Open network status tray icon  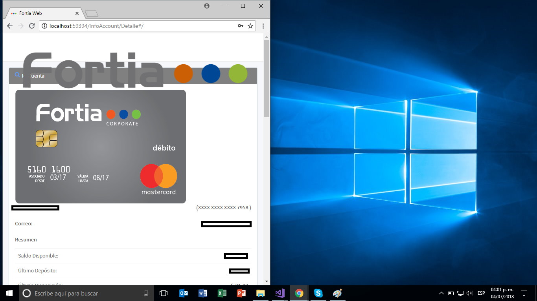click(460, 293)
